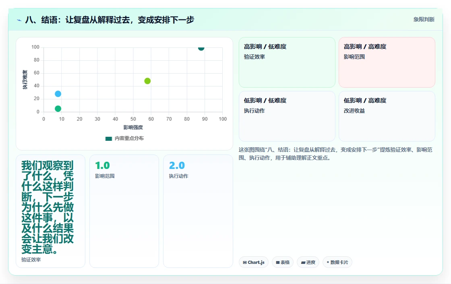Open the 高影响 / 低难度 quadrant card
The image size is (451, 284).
point(287,62)
